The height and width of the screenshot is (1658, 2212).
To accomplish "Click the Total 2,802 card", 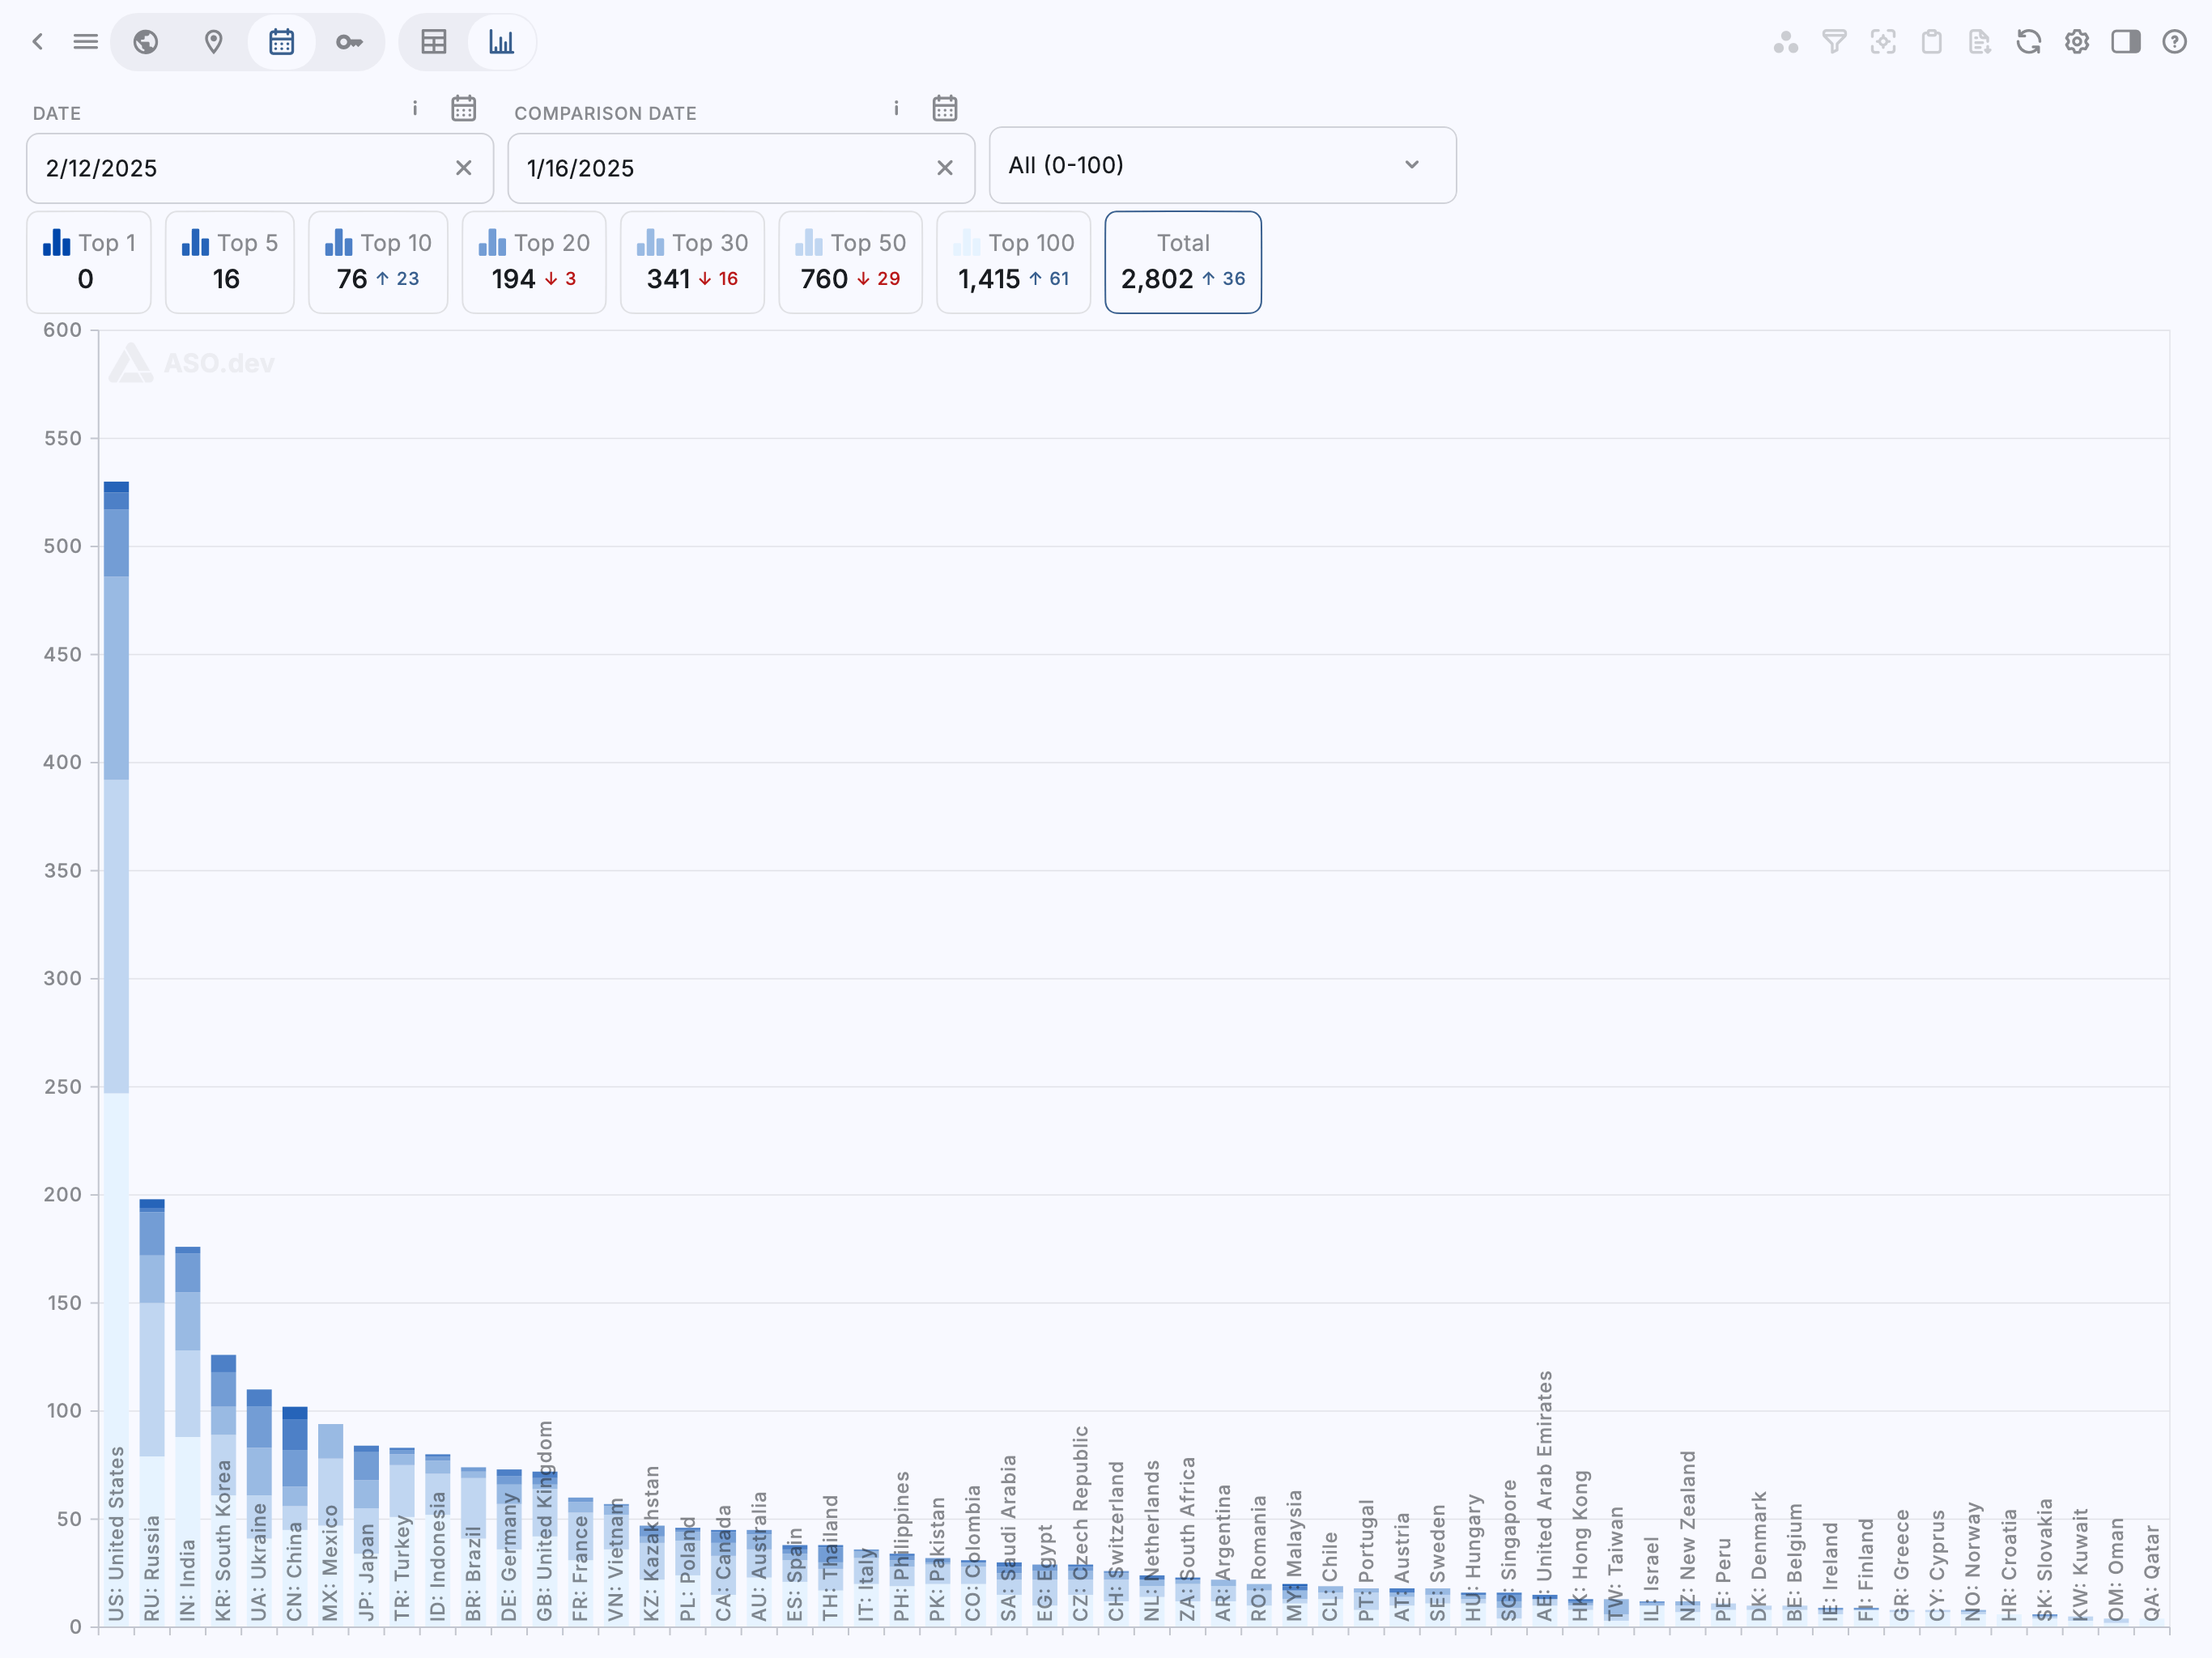I will click(1182, 262).
